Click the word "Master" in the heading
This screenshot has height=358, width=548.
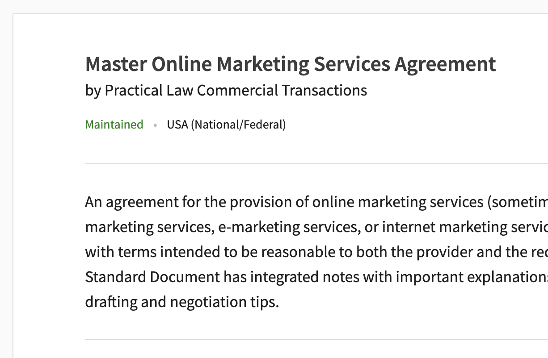coord(116,64)
